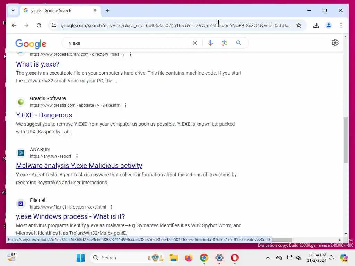Reload the Google search page
Image resolution: width=355 pixels, height=266 pixels.
39,25
